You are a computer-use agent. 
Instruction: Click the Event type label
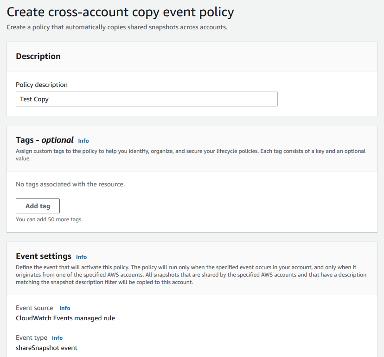click(x=32, y=337)
